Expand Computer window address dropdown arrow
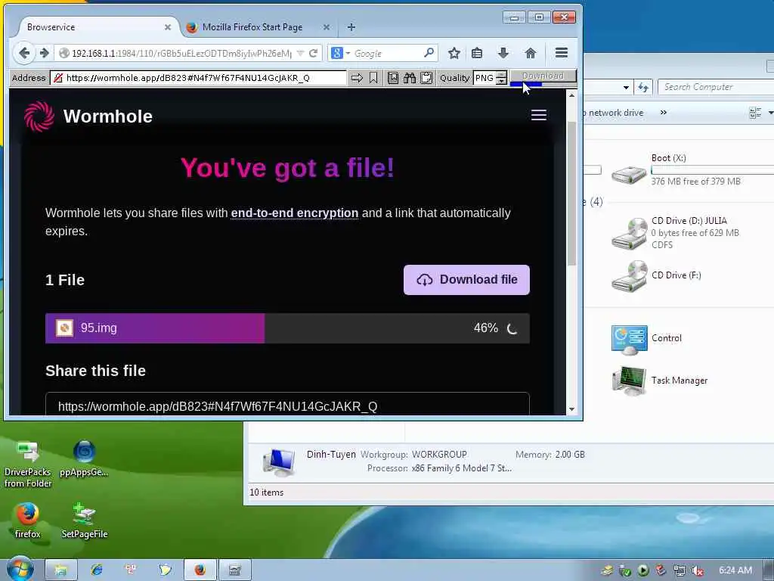 pyautogui.click(x=626, y=88)
